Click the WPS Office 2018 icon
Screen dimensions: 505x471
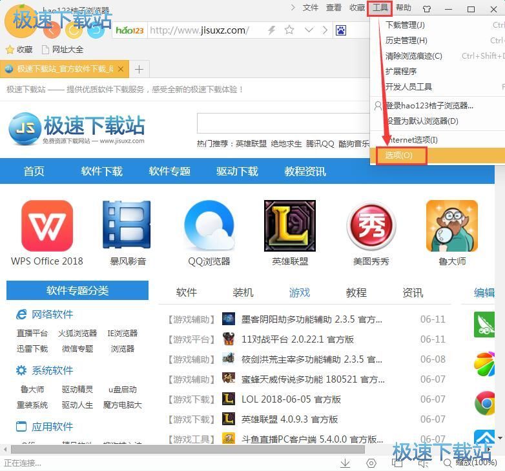(47, 226)
